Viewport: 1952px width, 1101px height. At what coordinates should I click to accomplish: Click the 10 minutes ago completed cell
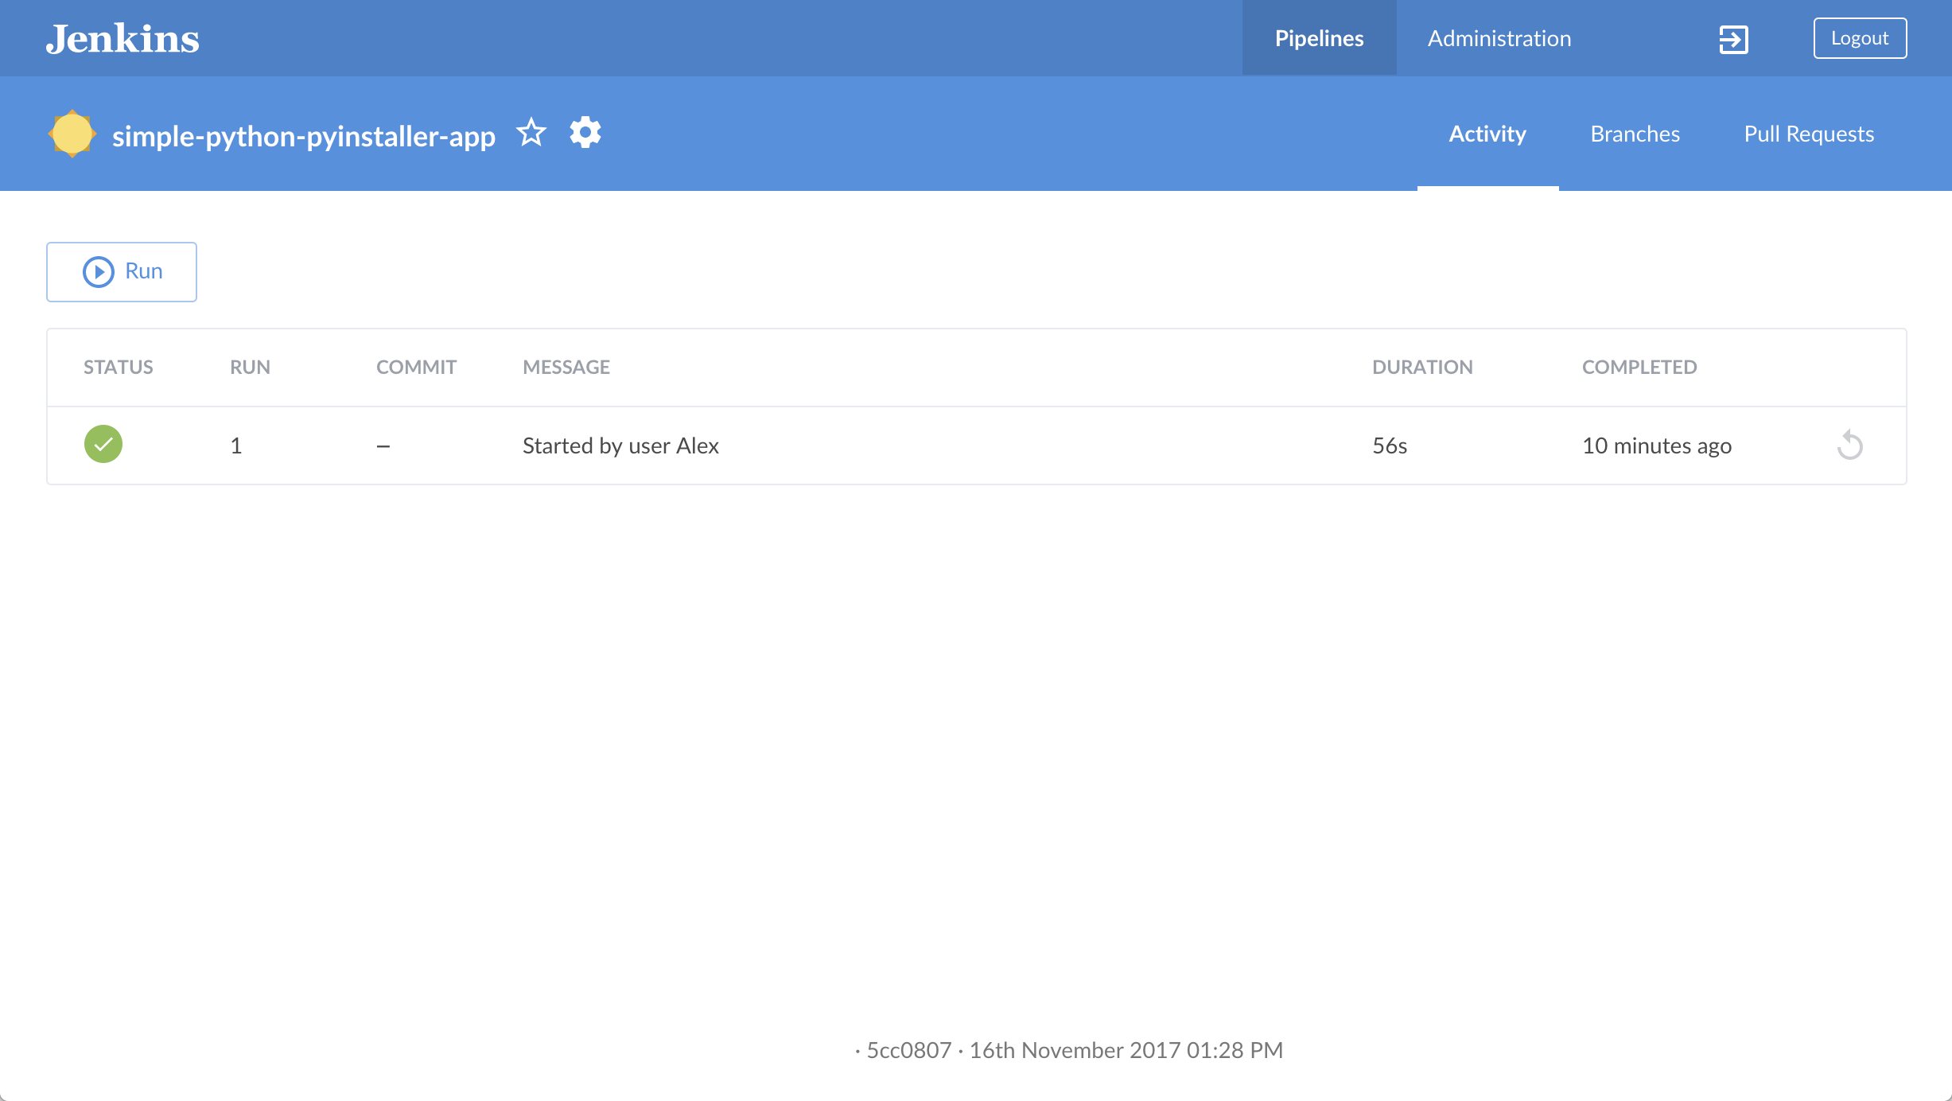1656,445
